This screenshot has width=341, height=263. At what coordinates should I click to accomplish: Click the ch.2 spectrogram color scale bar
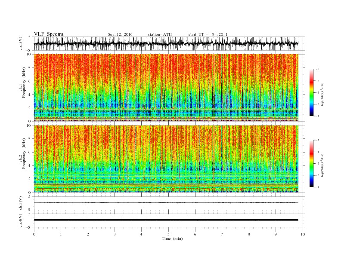coord(312,163)
